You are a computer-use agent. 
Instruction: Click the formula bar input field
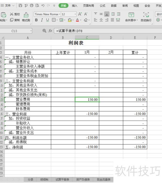coord(108,31)
